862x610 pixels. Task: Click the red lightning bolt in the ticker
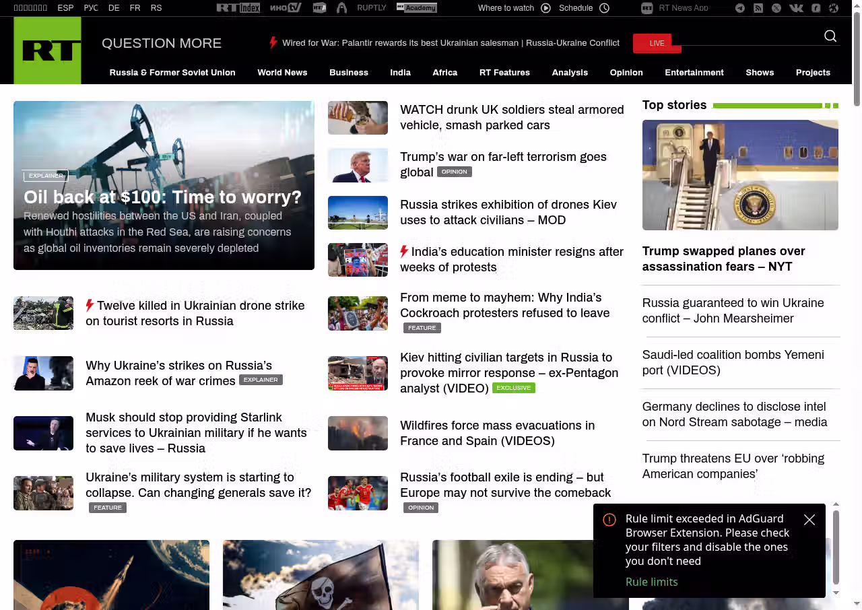(x=273, y=43)
